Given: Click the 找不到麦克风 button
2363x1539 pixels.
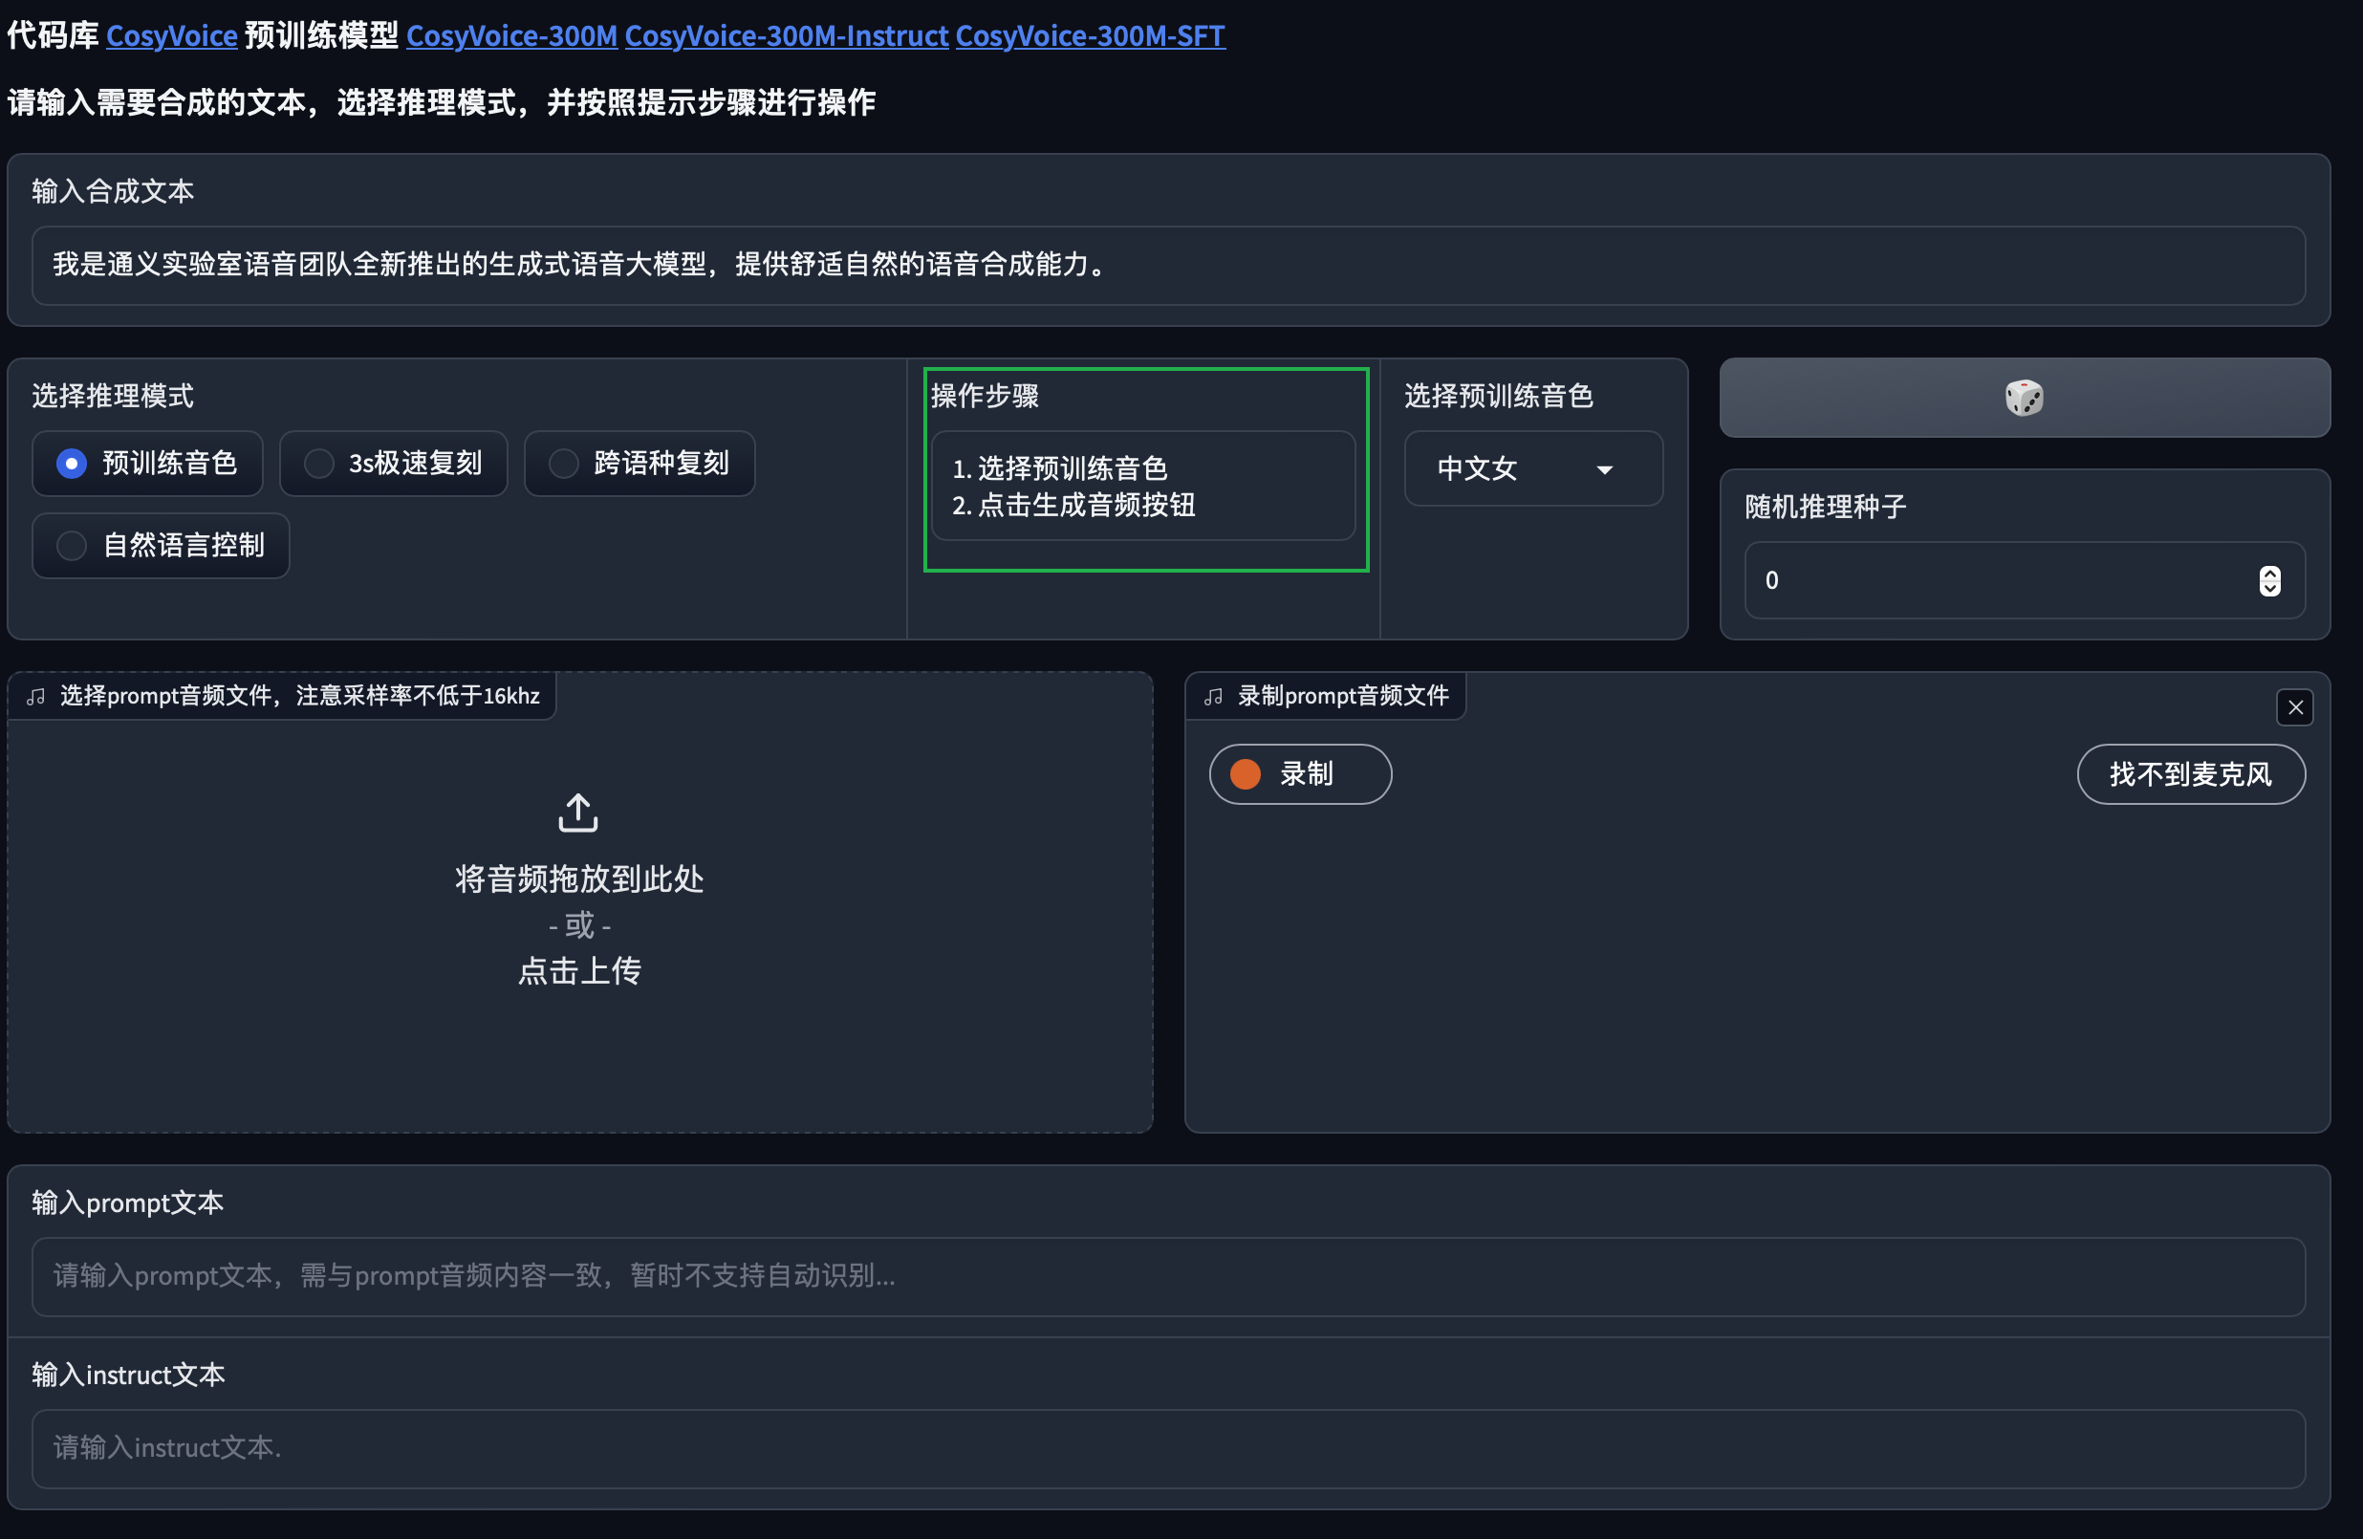Looking at the screenshot, I should point(2190,773).
